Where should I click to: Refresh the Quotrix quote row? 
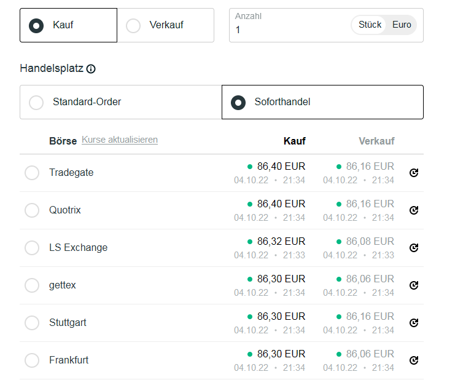(x=414, y=210)
